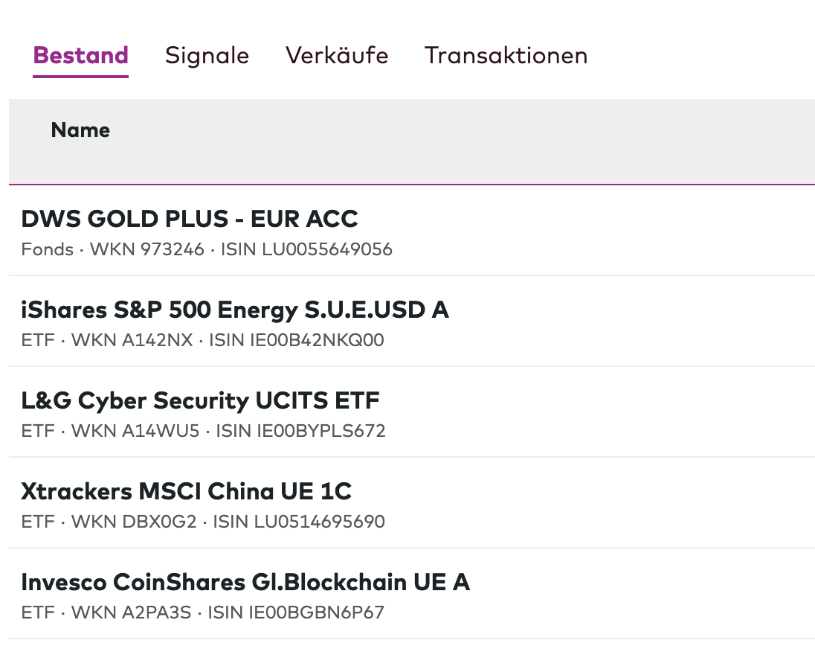Screen dimensions: 815x649
Task: Select iShares S&P 500 Energy S.U.E.USD A
Action: click(x=235, y=310)
